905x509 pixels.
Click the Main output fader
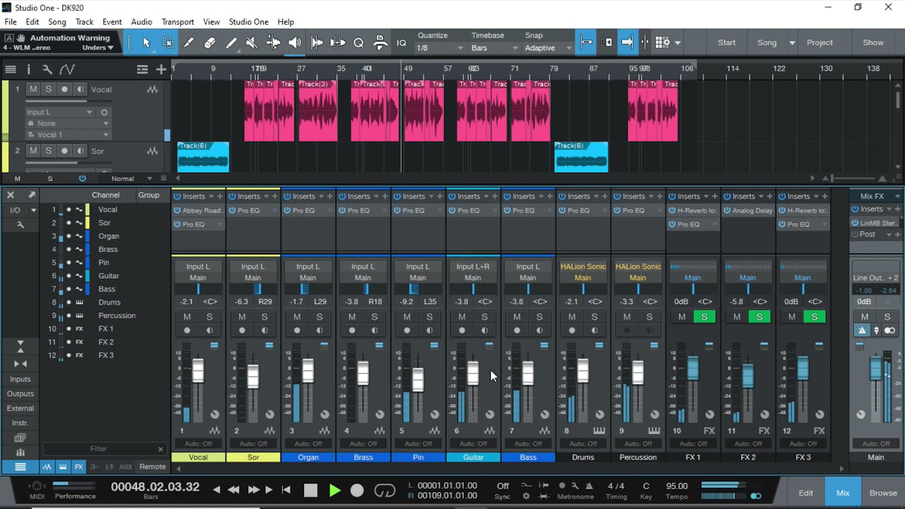(875, 368)
